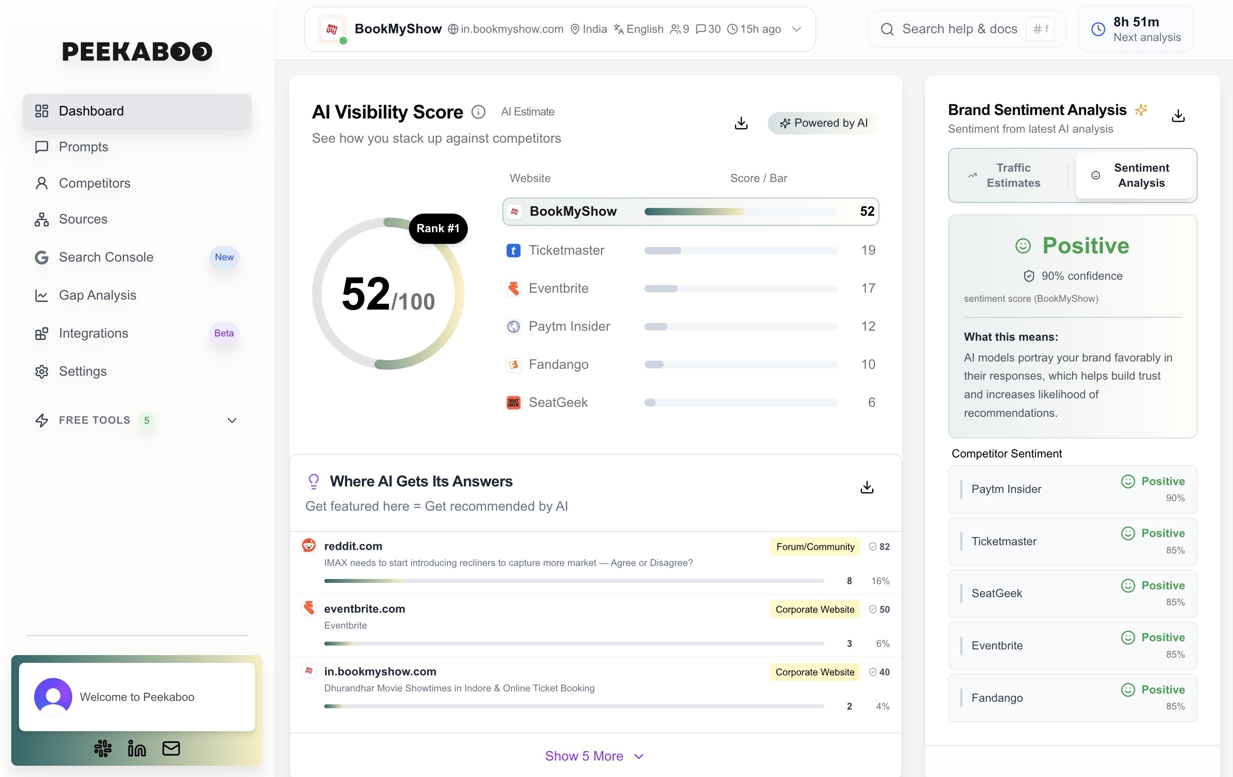
Task: Click the info icon next to AI Visibility Score
Action: (478, 112)
